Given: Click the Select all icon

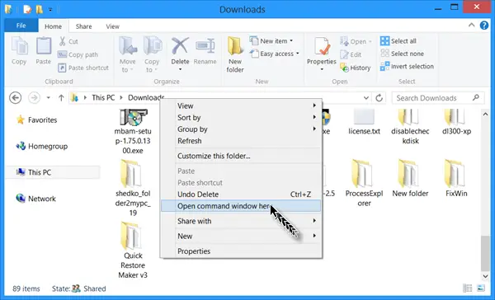Looking at the screenshot, I should pos(384,41).
